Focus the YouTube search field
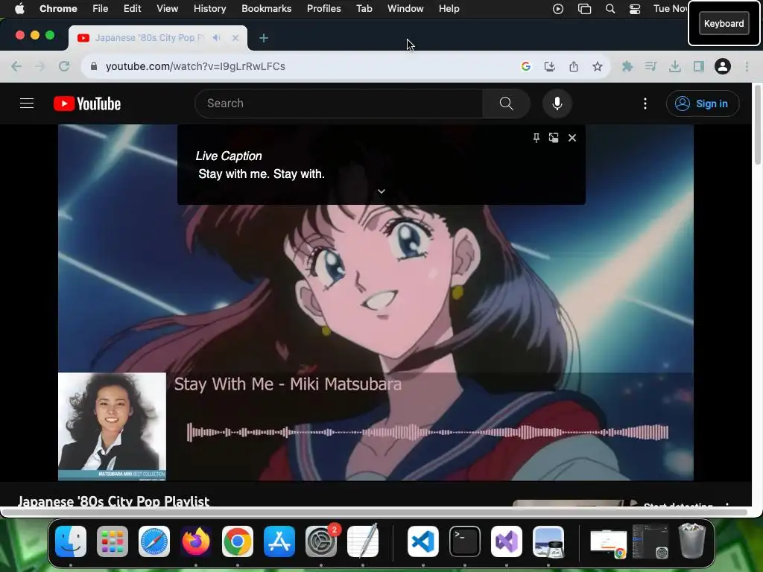763x572 pixels. pyautogui.click(x=339, y=104)
